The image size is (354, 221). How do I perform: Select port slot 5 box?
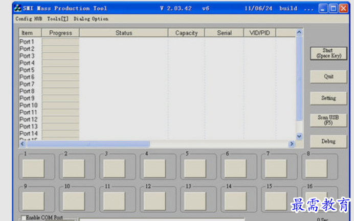pos(195,168)
